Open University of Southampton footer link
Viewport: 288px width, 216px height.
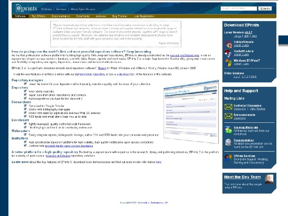pos(153,203)
